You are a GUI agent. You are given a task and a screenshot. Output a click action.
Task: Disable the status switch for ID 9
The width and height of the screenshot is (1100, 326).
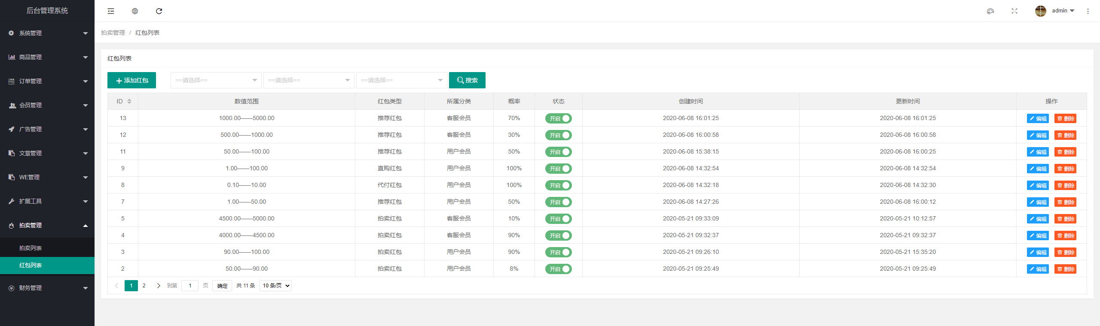tap(558, 169)
